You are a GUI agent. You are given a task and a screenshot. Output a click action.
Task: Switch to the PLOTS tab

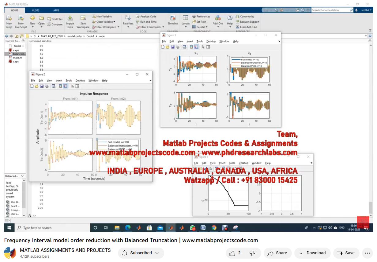point(36,10)
